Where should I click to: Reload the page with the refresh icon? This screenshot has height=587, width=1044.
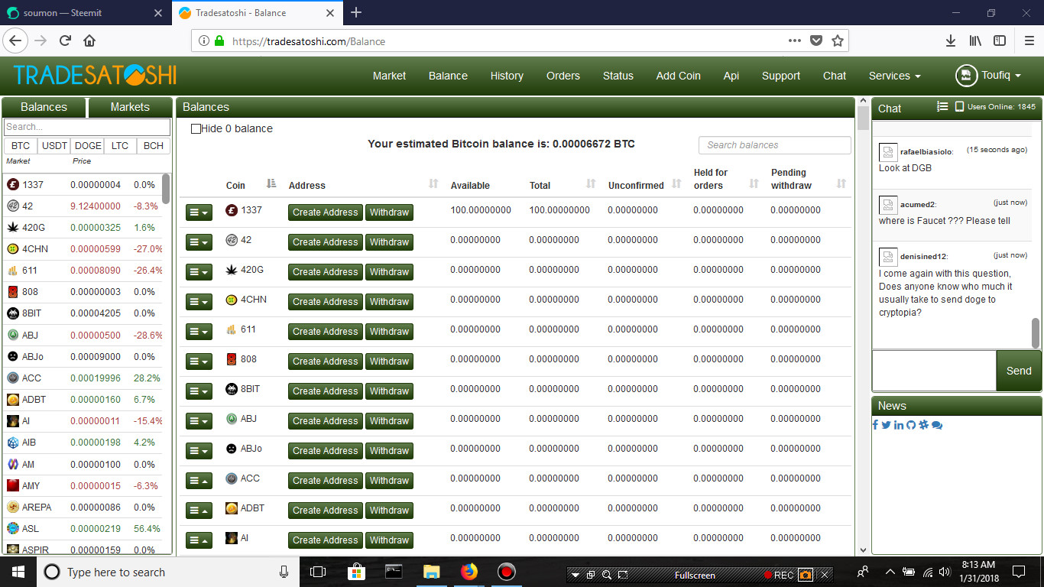(x=66, y=41)
